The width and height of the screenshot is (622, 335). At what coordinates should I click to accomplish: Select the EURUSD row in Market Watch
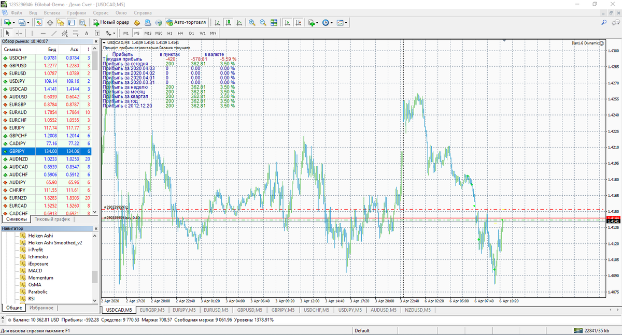tap(46, 74)
